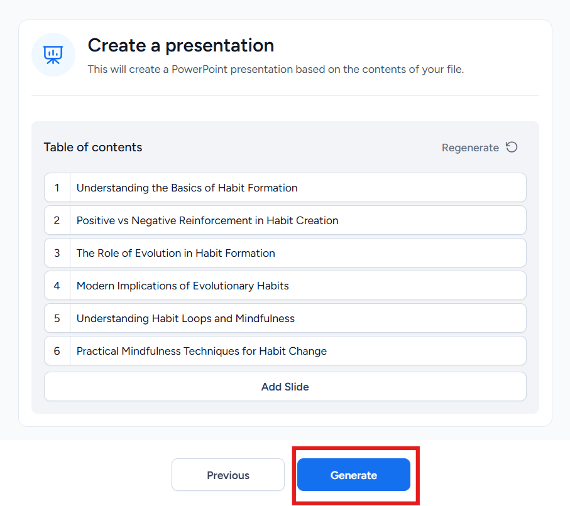Image resolution: width=570 pixels, height=506 pixels.
Task: Click slide number 3 handle
Action: (x=57, y=253)
